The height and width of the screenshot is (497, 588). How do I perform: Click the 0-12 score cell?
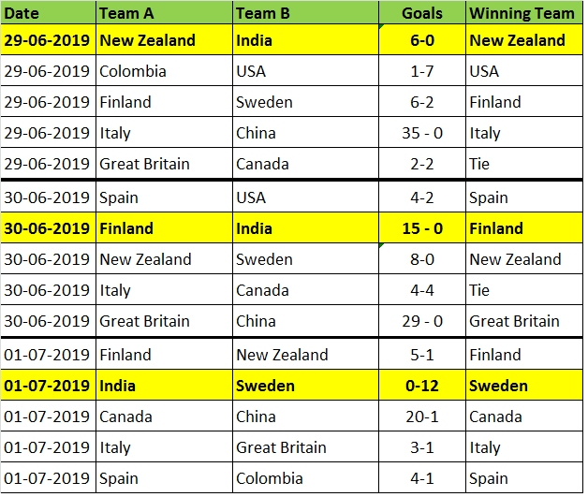pyautogui.click(x=422, y=386)
